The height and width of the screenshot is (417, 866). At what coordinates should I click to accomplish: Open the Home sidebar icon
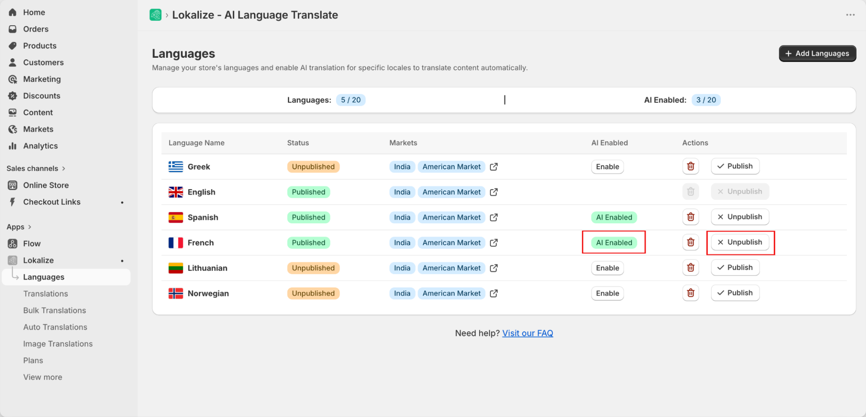coord(12,12)
